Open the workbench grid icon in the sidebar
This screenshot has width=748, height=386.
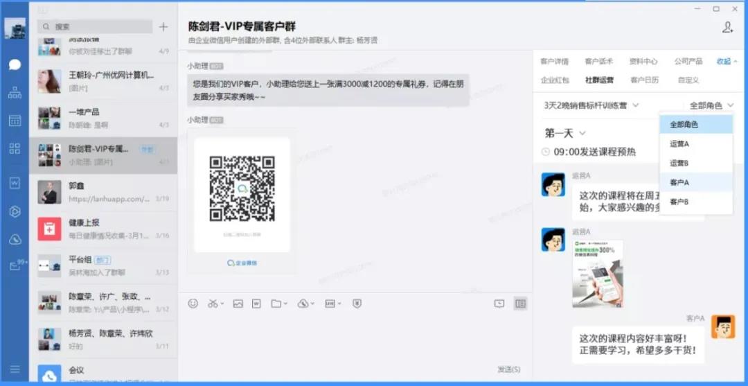(15, 148)
